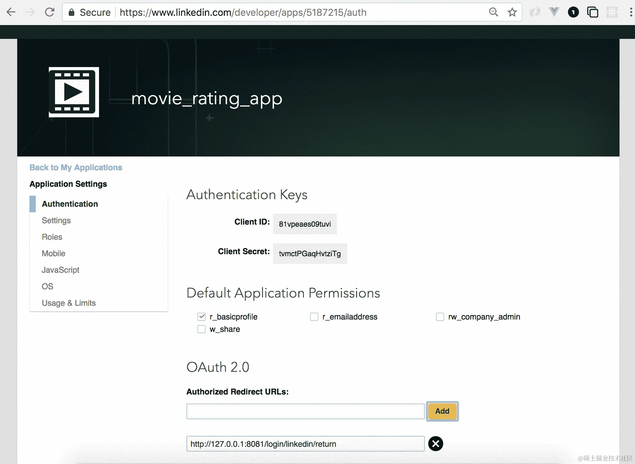635x464 pixels.
Task: Enable the r_emailaddress permission
Action: (x=314, y=316)
